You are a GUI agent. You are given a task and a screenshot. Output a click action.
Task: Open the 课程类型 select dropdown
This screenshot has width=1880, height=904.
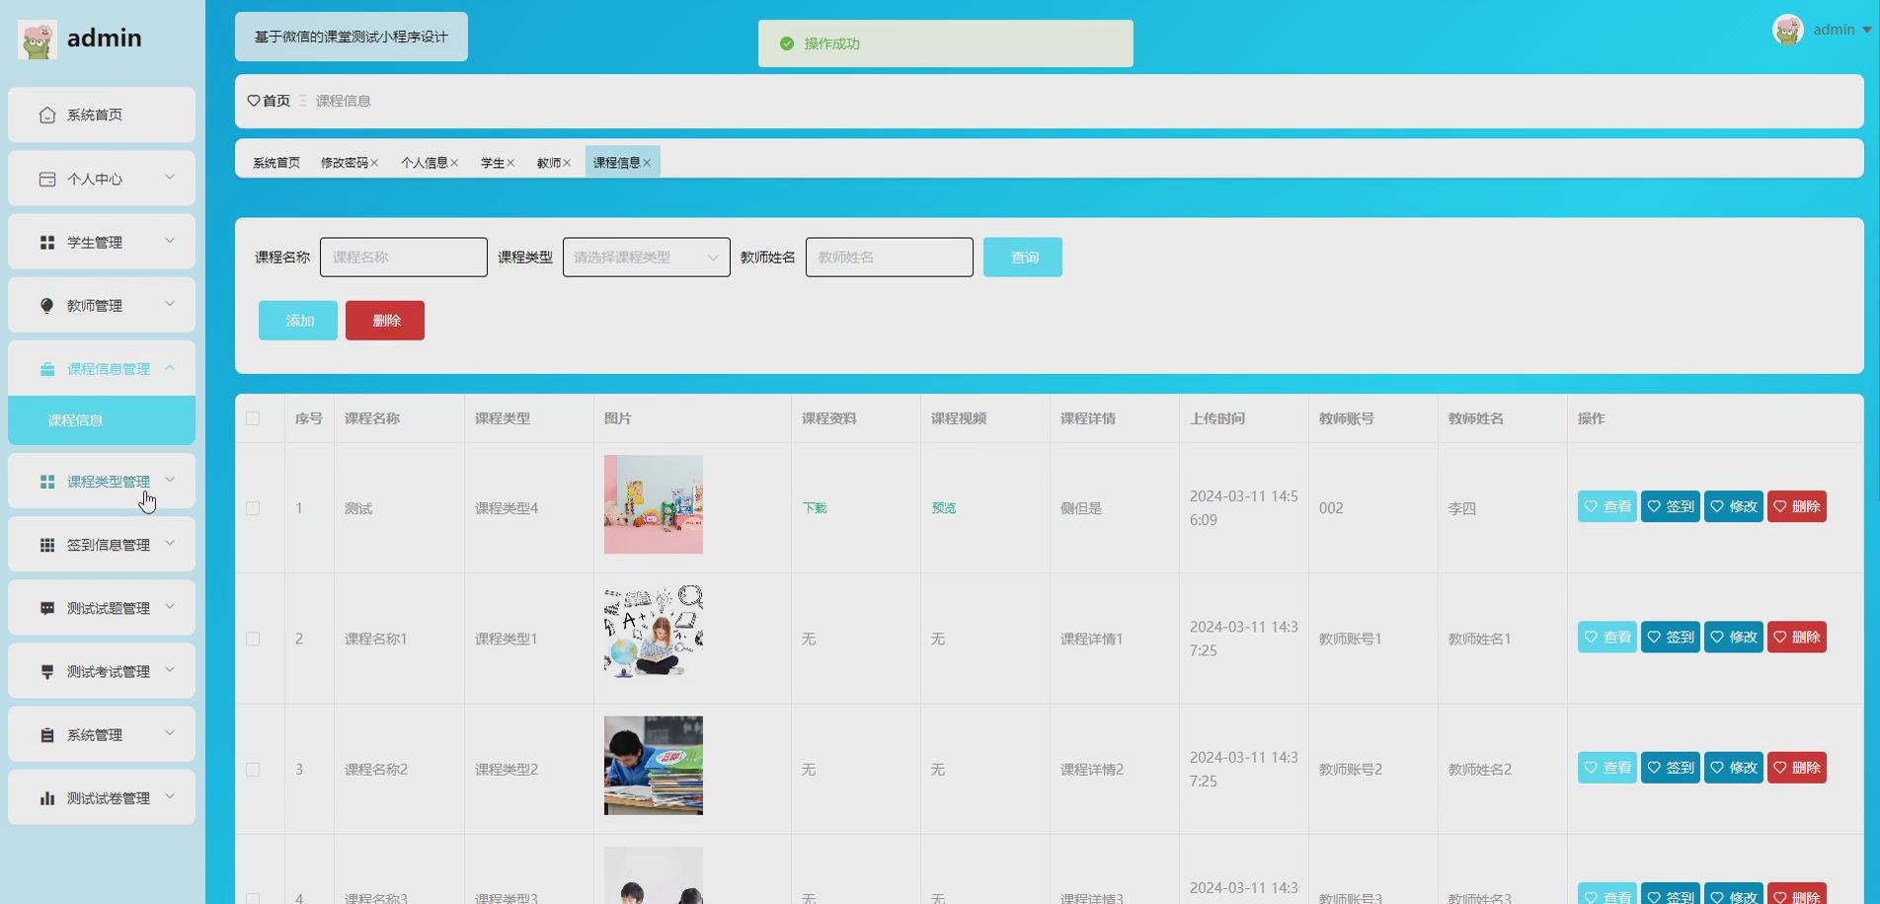pyautogui.click(x=647, y=257)
